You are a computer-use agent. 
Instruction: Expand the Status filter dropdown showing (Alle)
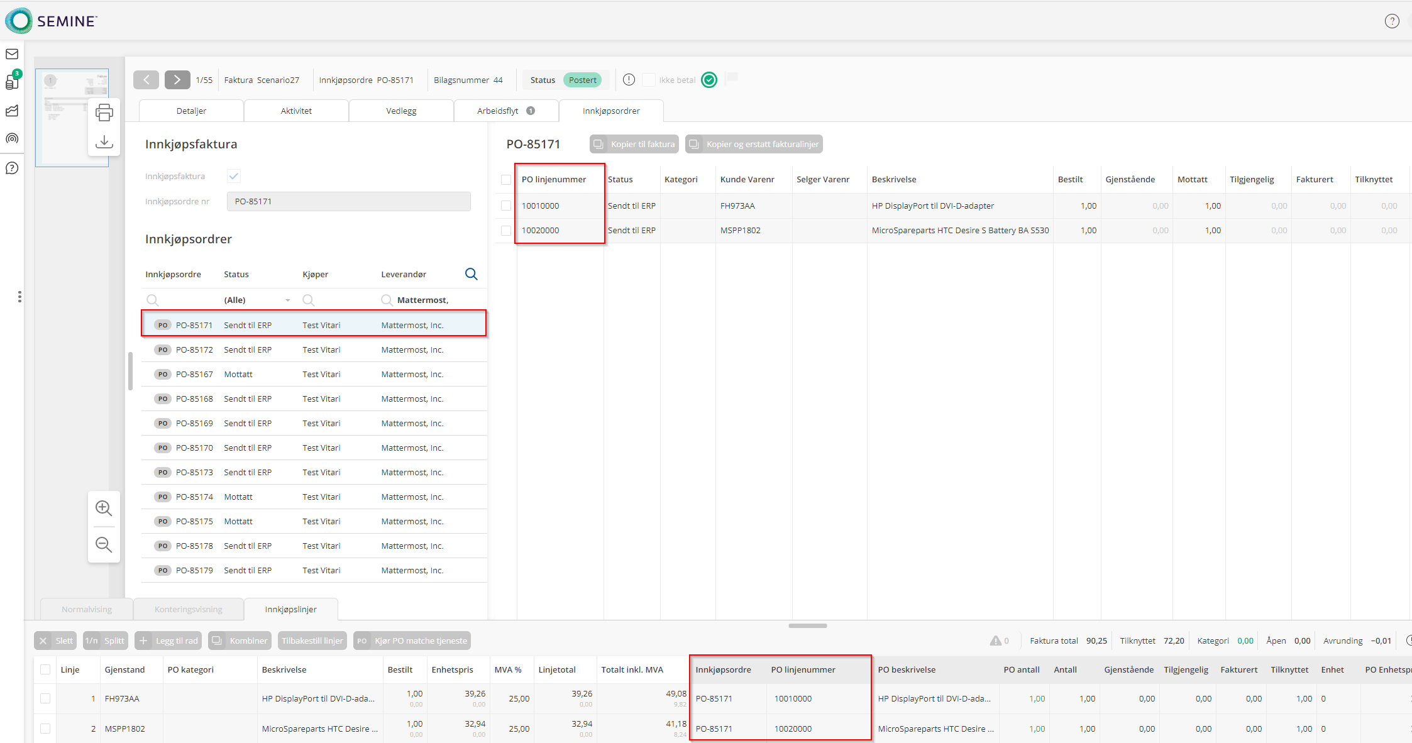287,300
